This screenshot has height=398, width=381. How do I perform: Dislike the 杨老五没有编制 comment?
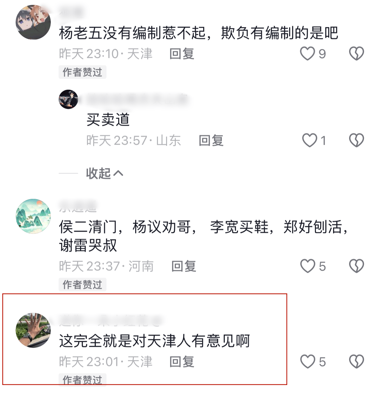(356, 54)
